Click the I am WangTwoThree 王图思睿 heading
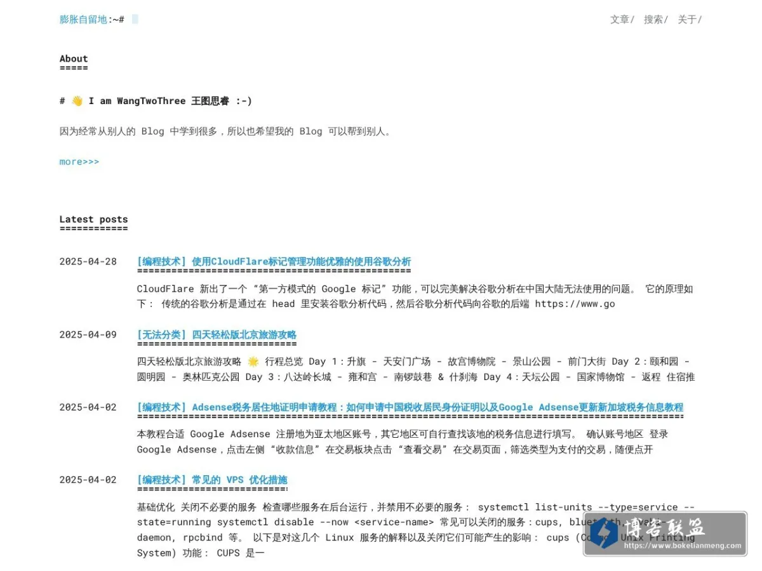Screen dimensions: 762x571 coord(156,101)
